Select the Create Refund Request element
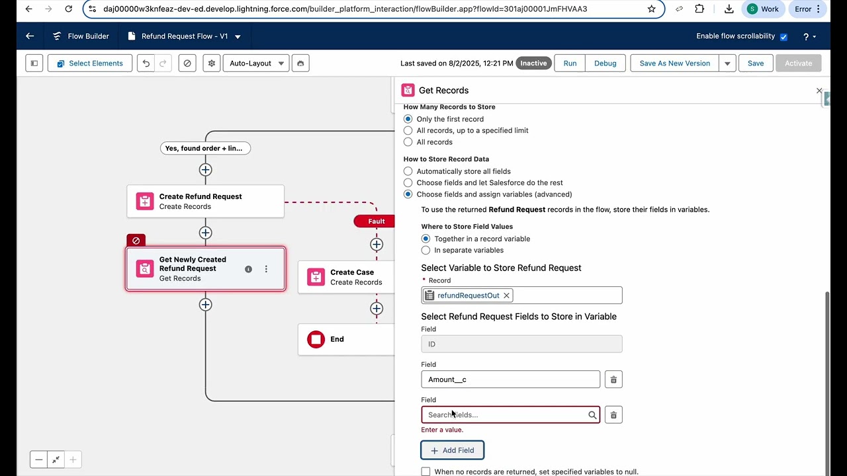The width and height of the screenshot is (847, 476). (205, 201)
